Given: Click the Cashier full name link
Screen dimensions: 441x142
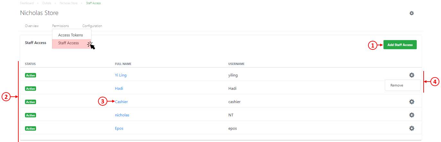Looking at the screenshot, I should [121, 102].
